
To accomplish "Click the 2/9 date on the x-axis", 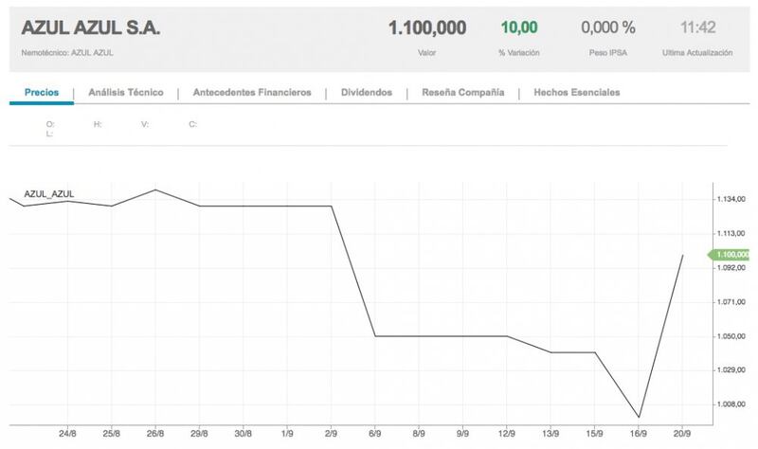I will tap(331, 432).
